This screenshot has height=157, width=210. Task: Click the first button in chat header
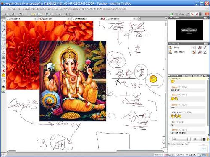186,76
